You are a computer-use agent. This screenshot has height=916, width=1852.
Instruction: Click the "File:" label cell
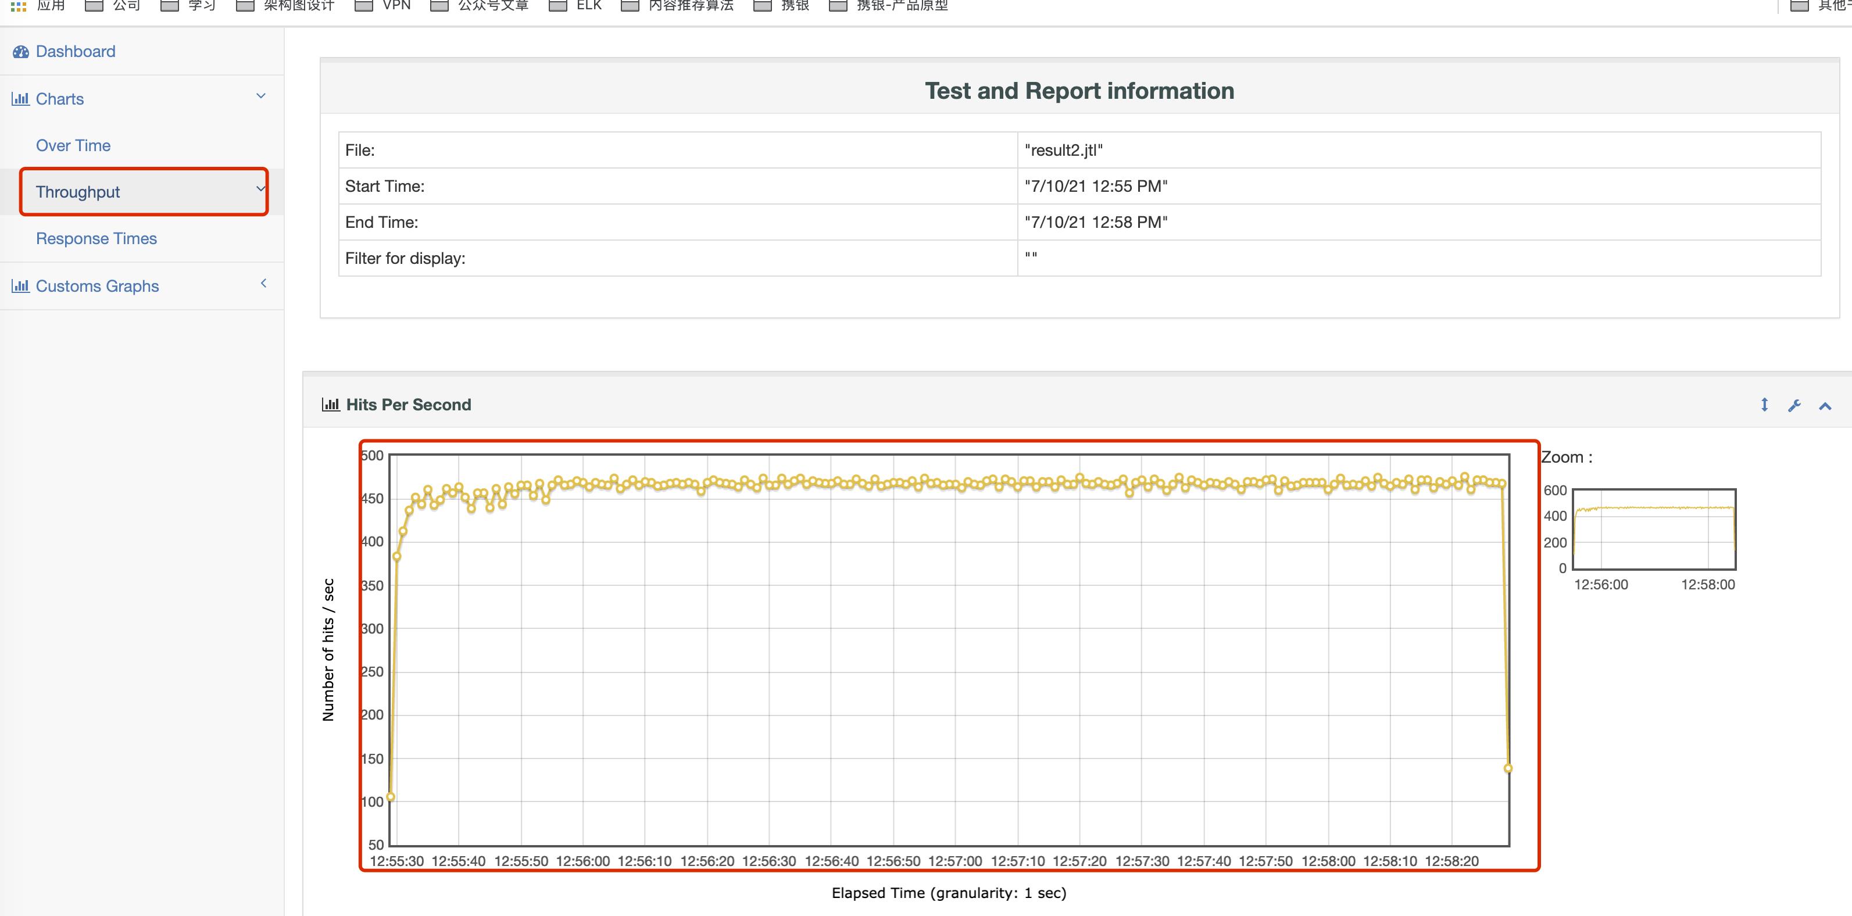tap(678, 149)
